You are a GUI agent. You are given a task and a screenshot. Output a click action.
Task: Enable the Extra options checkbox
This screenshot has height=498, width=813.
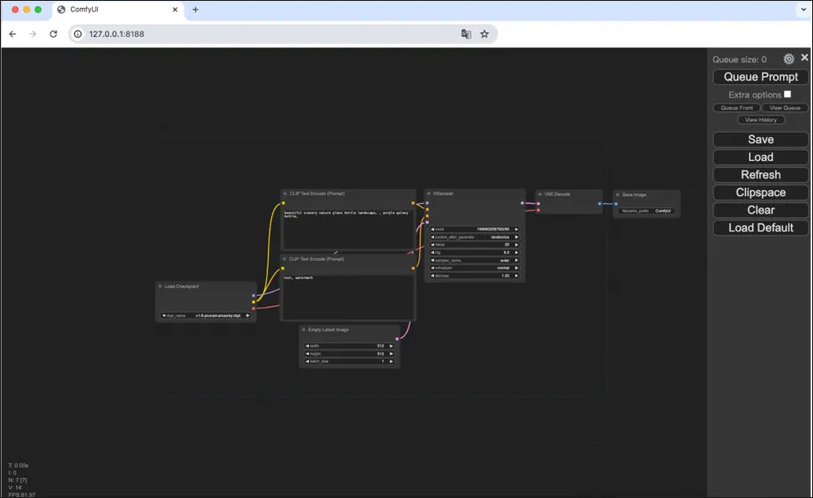788,94
